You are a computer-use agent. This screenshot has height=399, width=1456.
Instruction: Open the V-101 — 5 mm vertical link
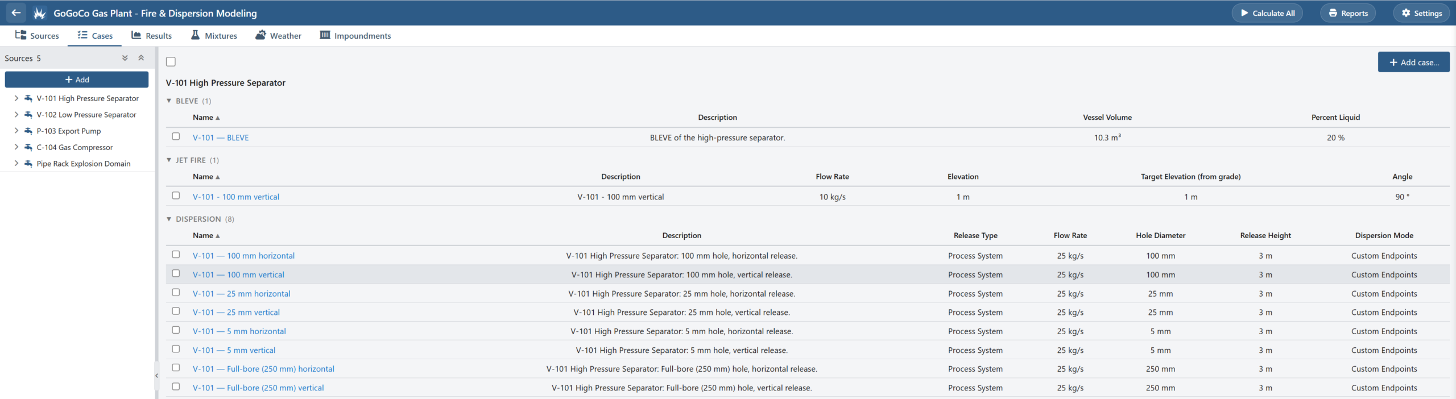click(234, 350)
